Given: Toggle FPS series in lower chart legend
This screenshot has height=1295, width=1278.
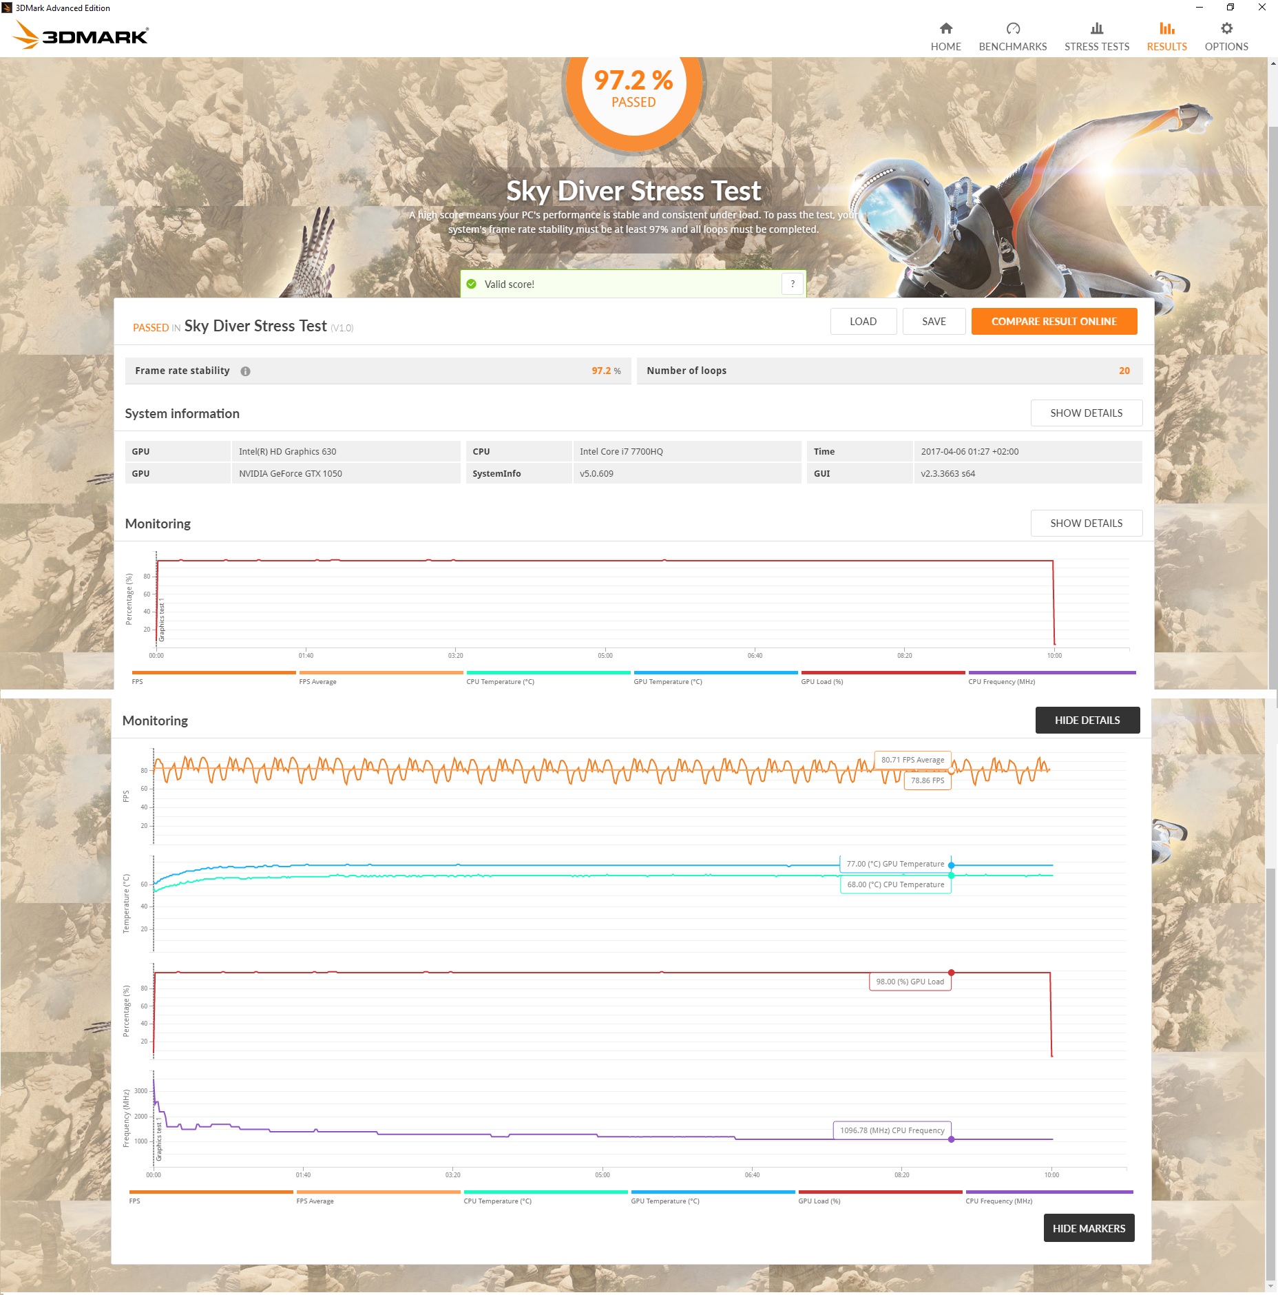Looking at the screenshot, I should (211, 1197).
